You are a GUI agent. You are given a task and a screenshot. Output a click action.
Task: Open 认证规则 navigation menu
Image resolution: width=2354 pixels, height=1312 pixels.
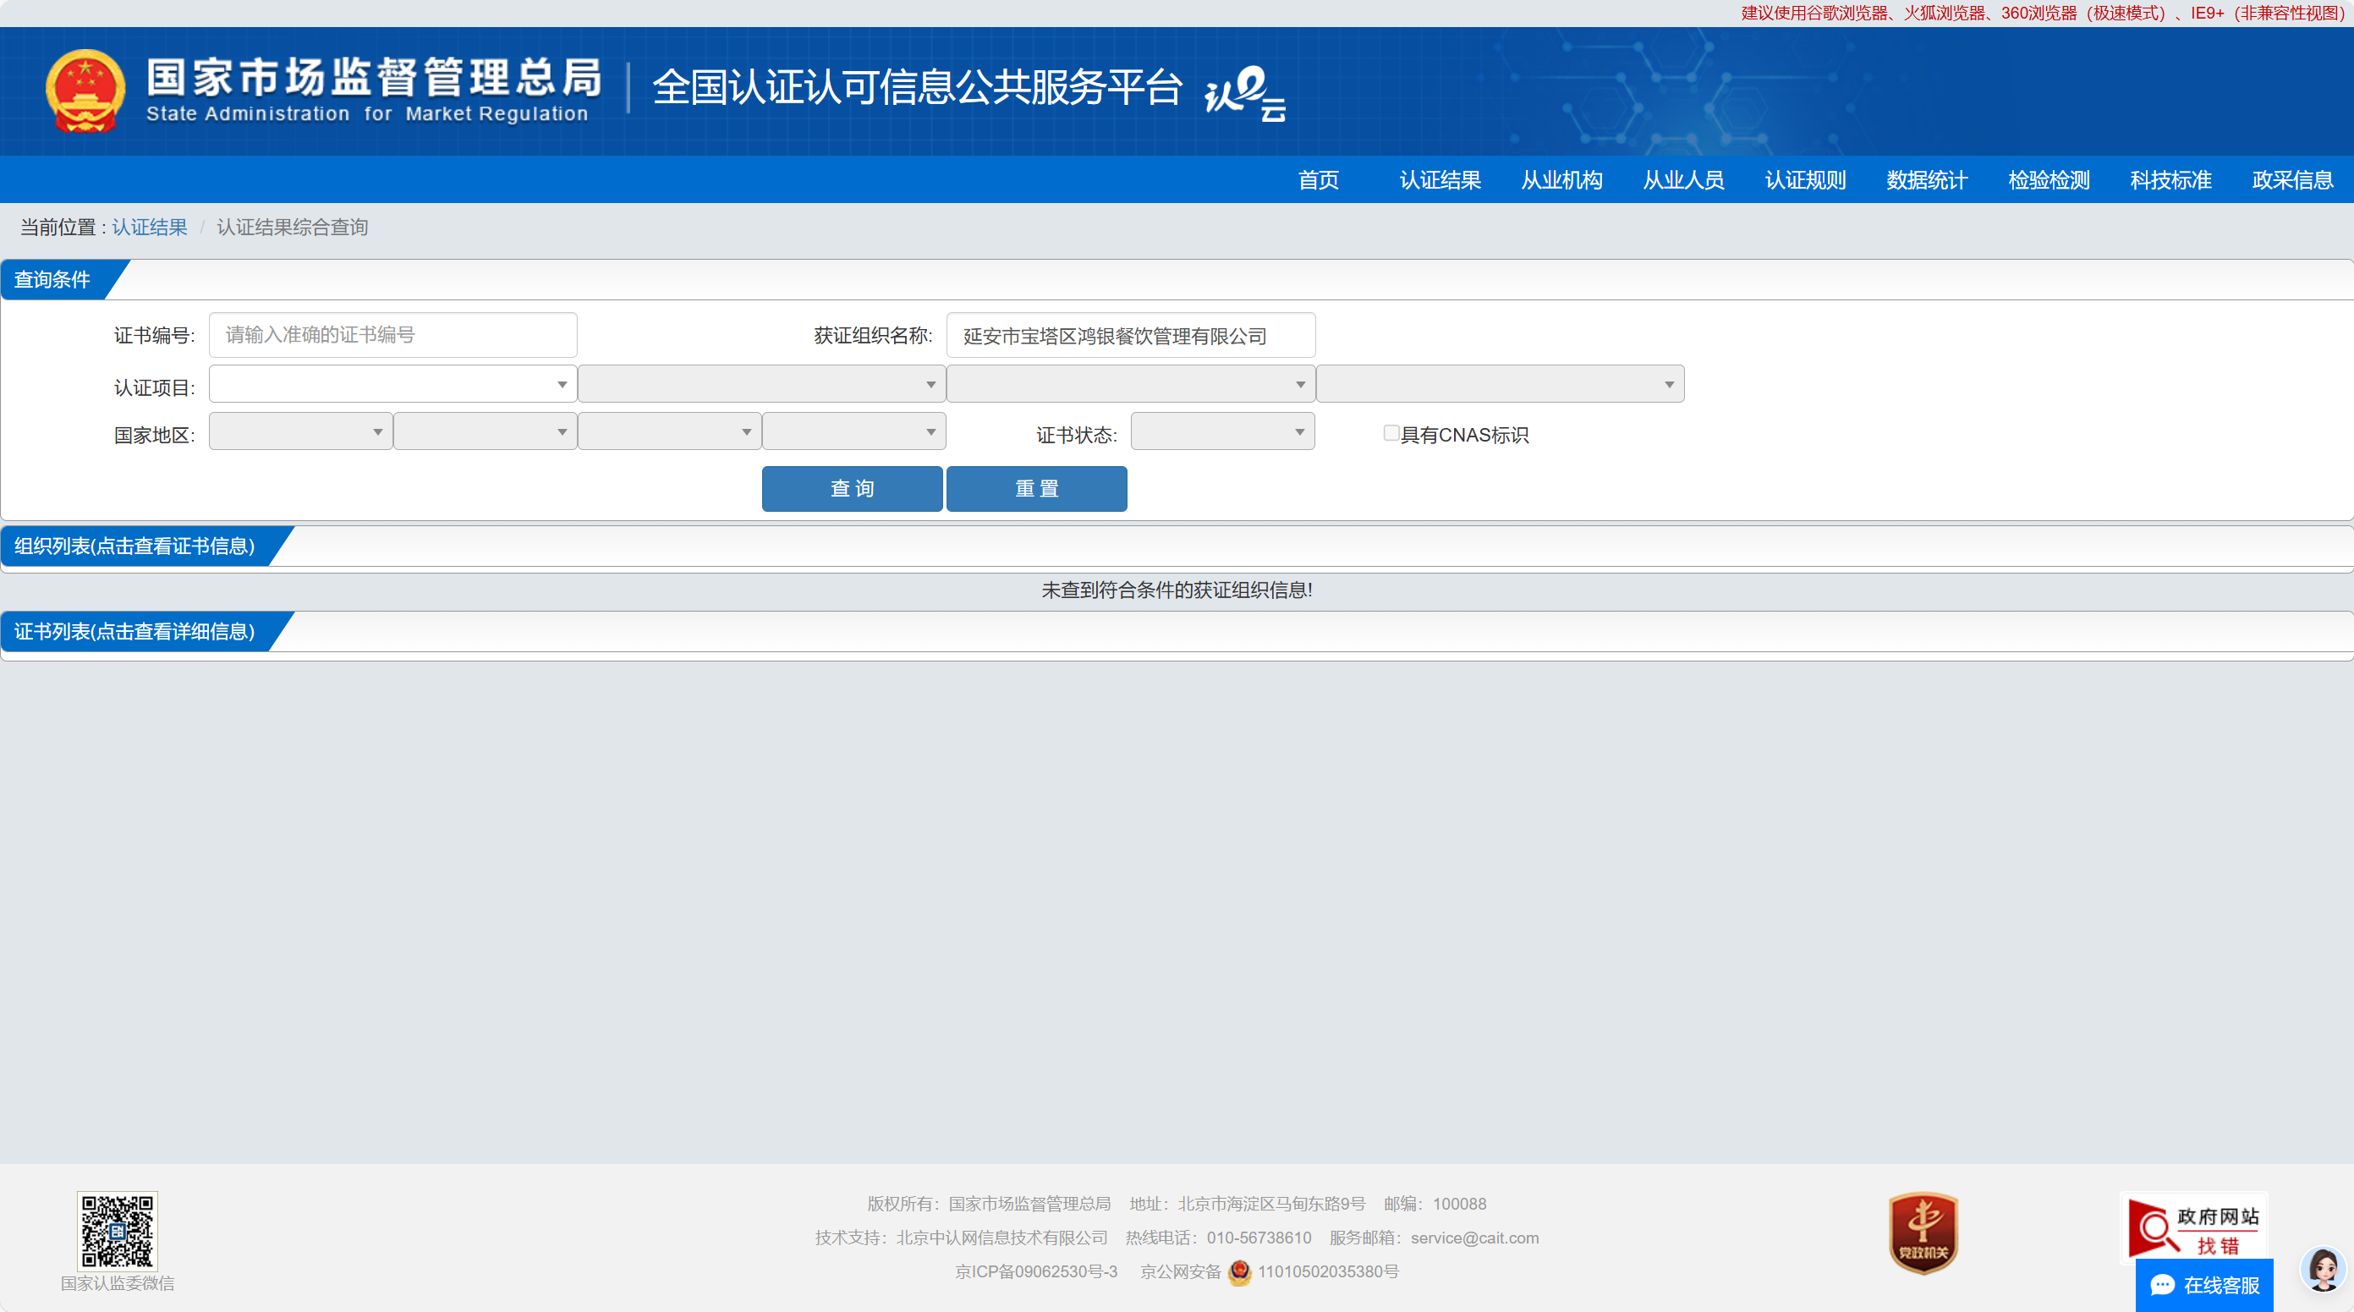1806,180
